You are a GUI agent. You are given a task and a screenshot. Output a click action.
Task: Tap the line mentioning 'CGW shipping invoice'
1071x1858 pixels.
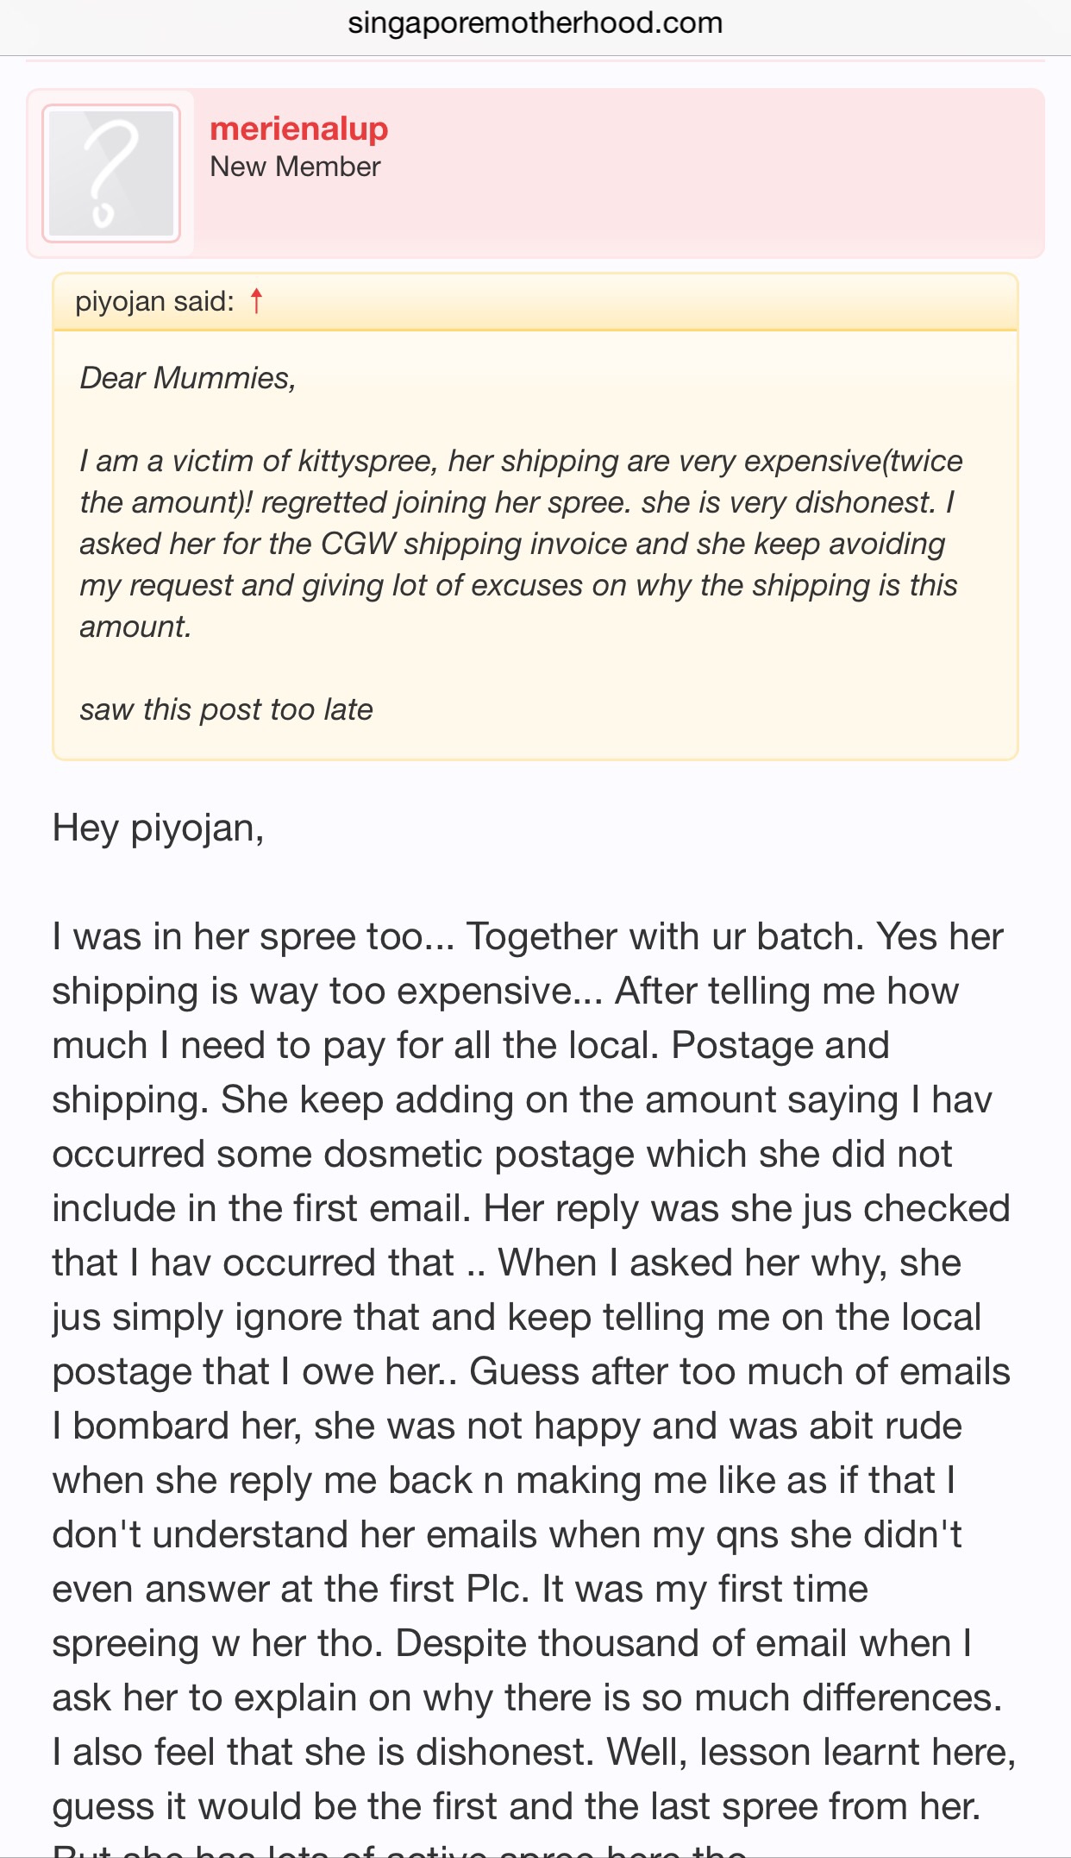point(512,544)
